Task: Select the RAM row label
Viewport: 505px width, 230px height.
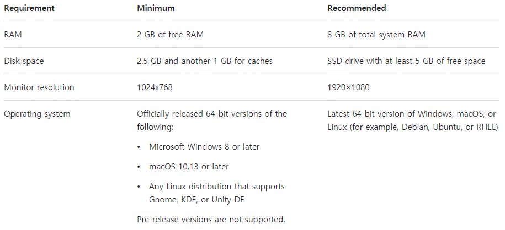Action: pos(13,35)
